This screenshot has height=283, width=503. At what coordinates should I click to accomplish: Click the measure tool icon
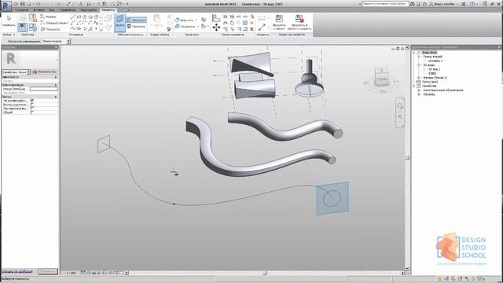[262, 27]
